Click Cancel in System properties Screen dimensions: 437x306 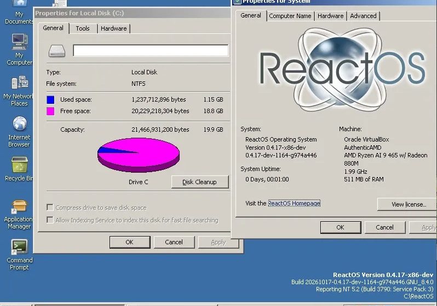pyautogui.click(x=385, y=227)
